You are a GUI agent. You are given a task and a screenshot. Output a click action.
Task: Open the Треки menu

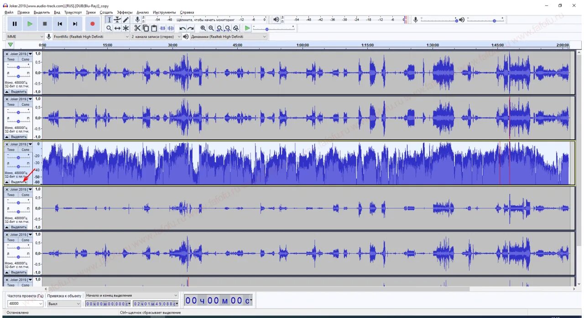pyautogui.click(x=91, y=12)
